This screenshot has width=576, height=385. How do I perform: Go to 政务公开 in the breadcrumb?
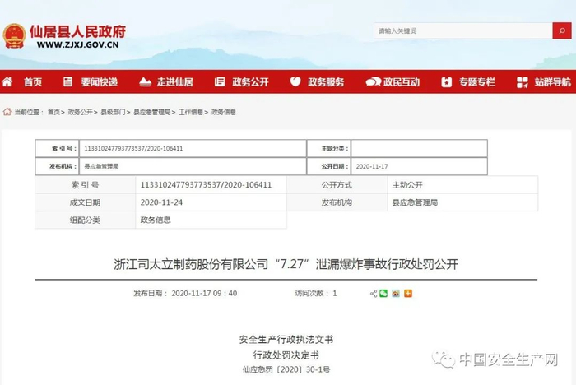point(80,112)
